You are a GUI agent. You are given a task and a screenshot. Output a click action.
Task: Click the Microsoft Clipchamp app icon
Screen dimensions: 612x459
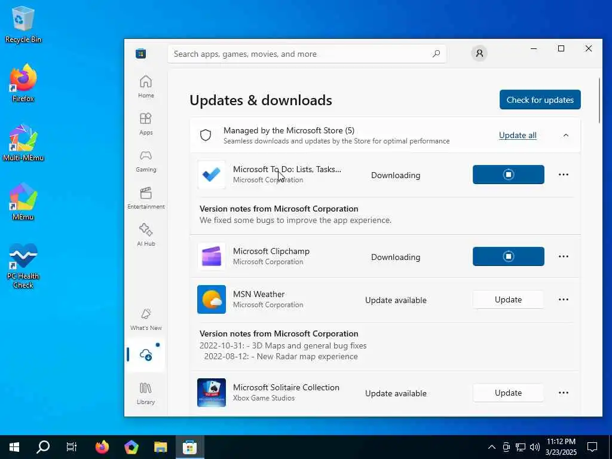pyautogui.click(x=212, y=256)
